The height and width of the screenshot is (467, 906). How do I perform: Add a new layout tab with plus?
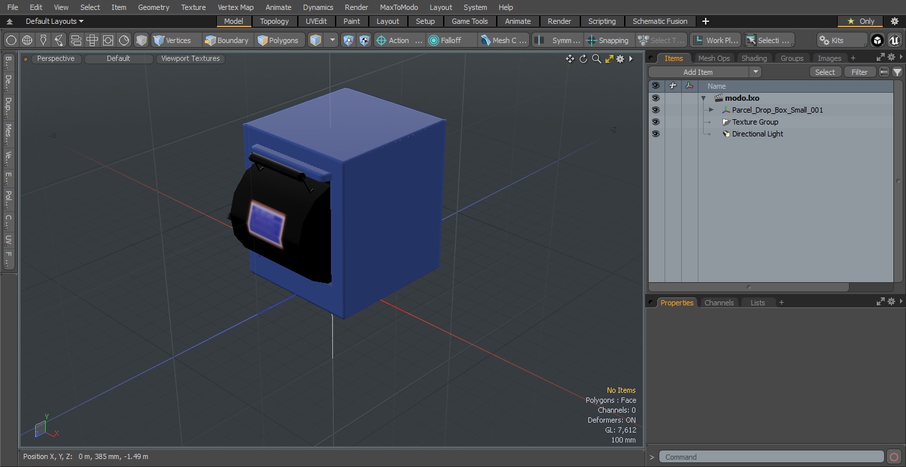tap(705, 21)
